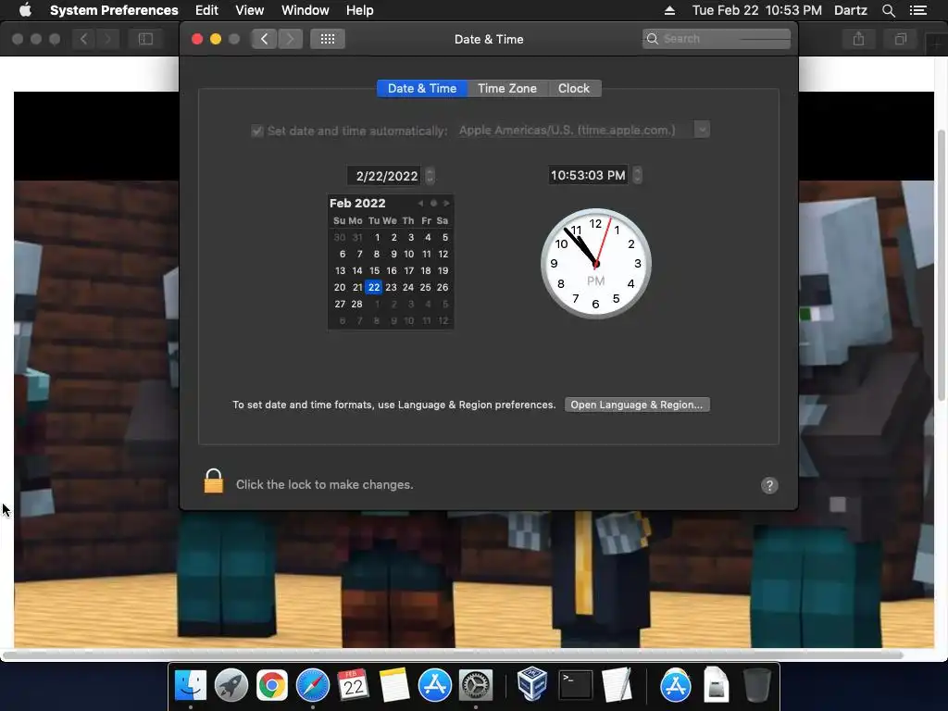Open the Edit menu
This screenshot has width=948, height=711.
206,10
